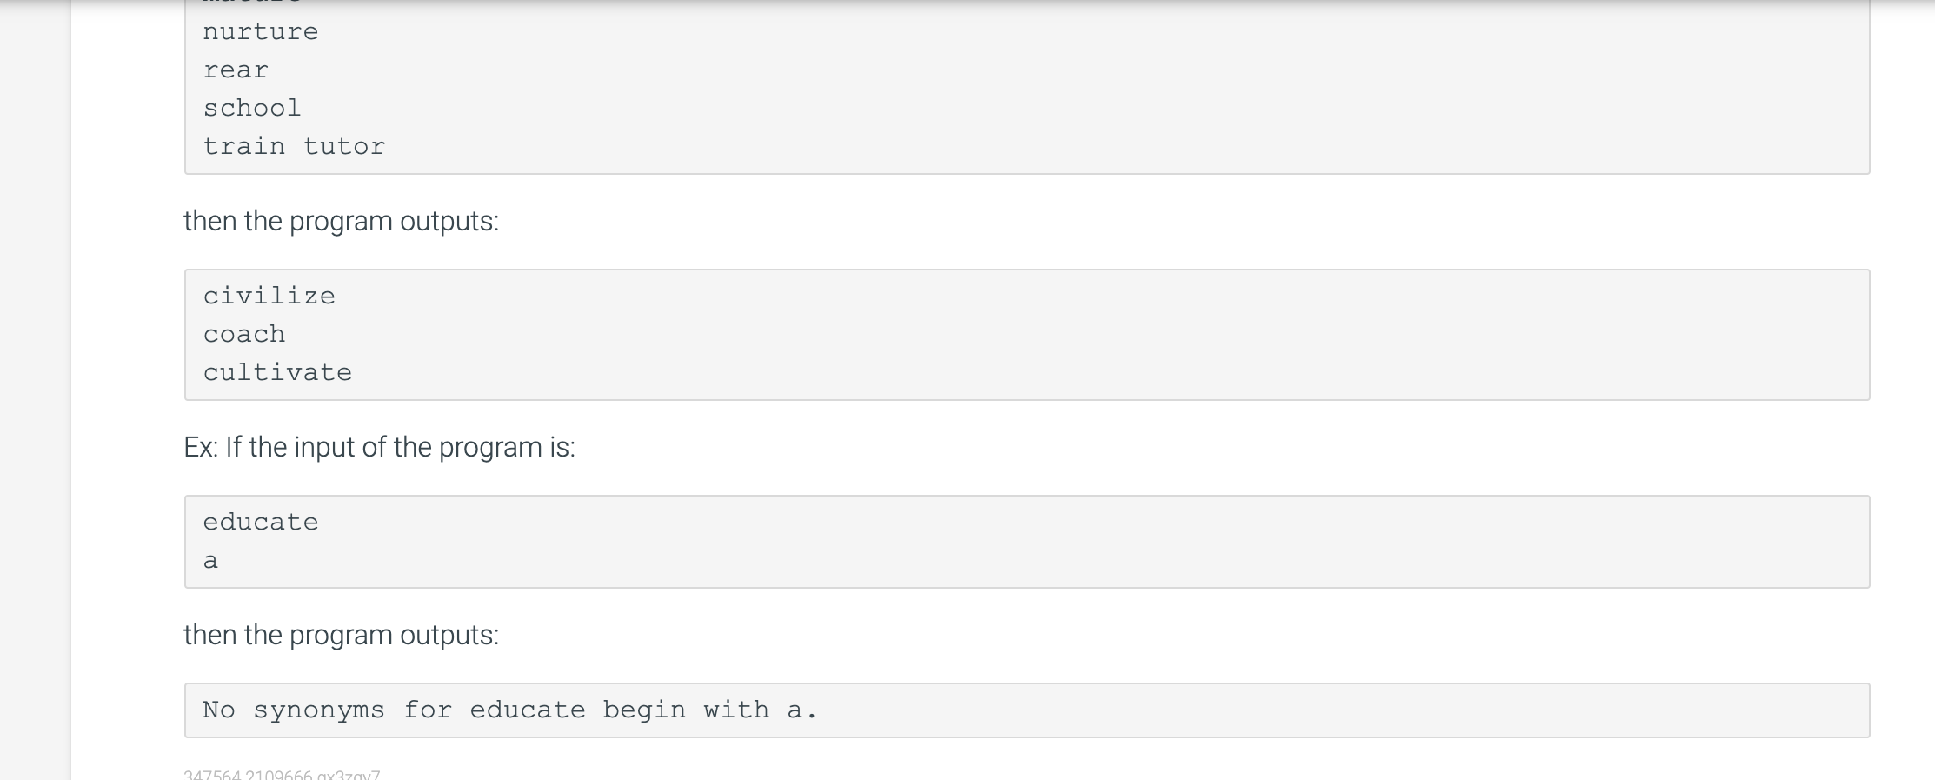Click the word "school" in the list
This screenshot has height=780, width=1935.
[252, 108]
